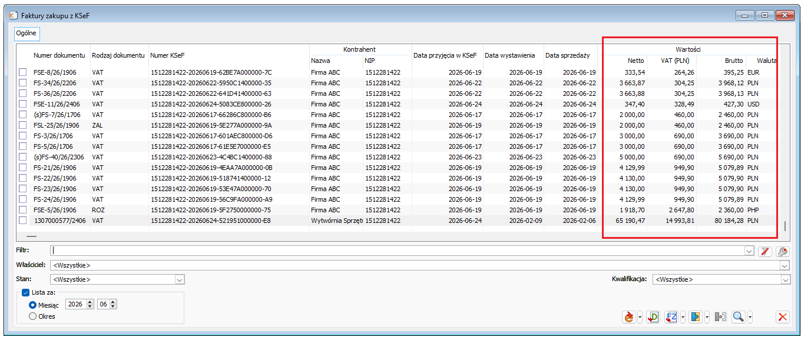801x337 pixels.
Task: Switch to the 'Ogólne' tab
Action: [27, 34]
